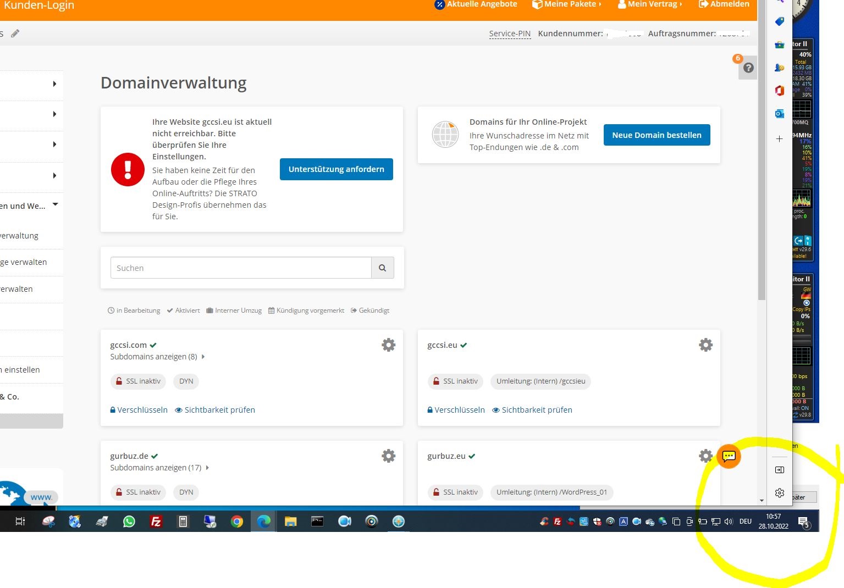Click the pencil edit icon
This screenshot has height=588, width=844.
coord(15,34)
